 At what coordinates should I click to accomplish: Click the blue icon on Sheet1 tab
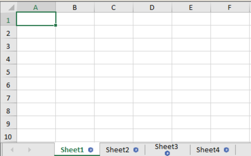91,150
